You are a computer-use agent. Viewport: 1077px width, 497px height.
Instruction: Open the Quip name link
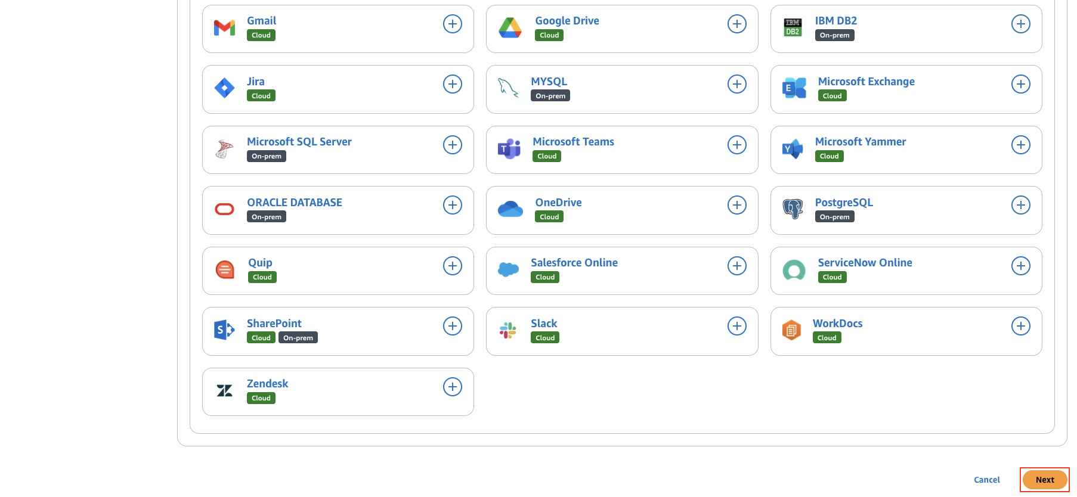point(261,263)
